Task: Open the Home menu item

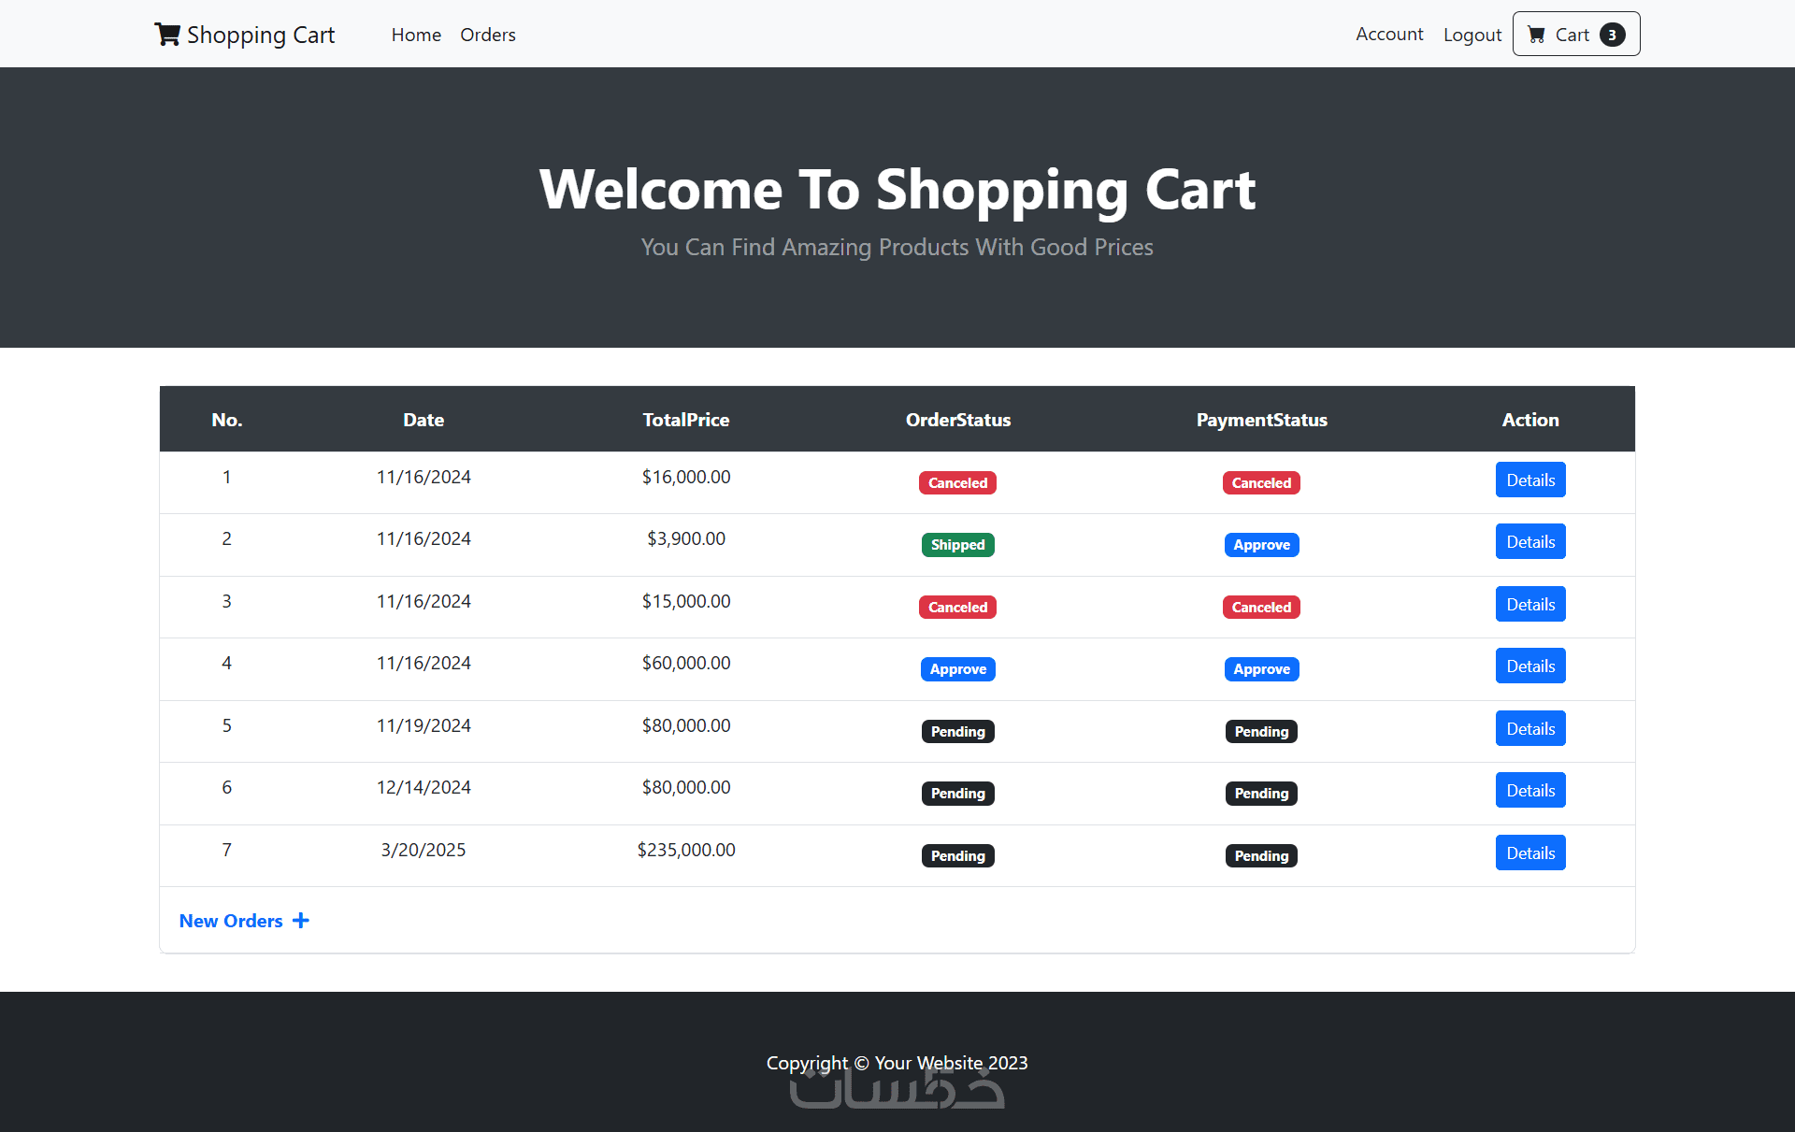Action: coord(416,35)
